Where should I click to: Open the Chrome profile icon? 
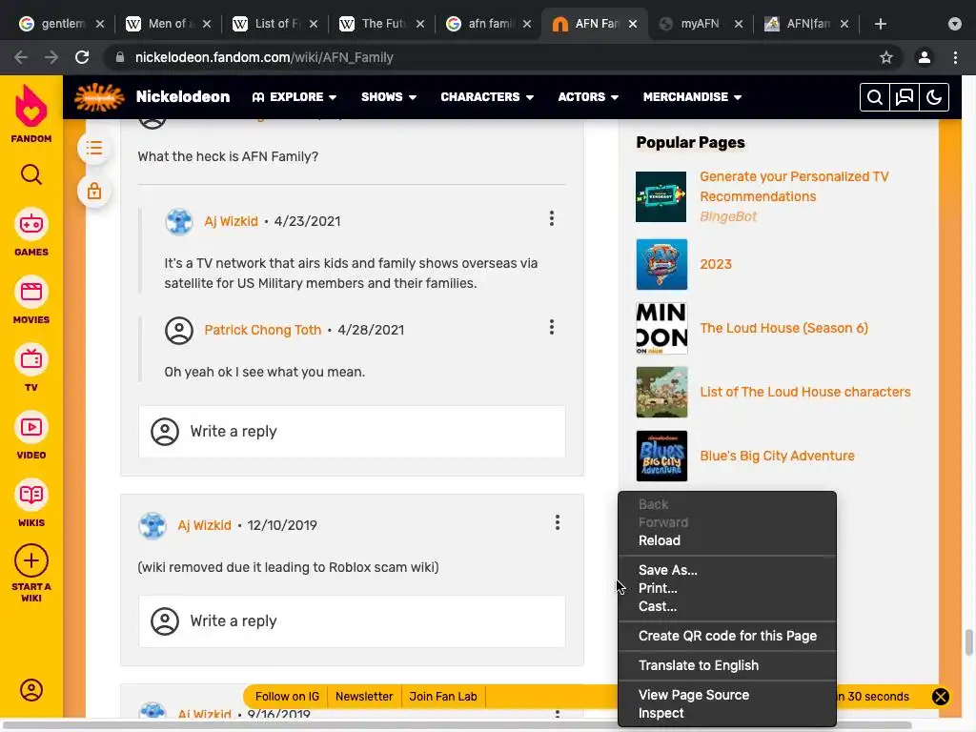pos(925,57)
